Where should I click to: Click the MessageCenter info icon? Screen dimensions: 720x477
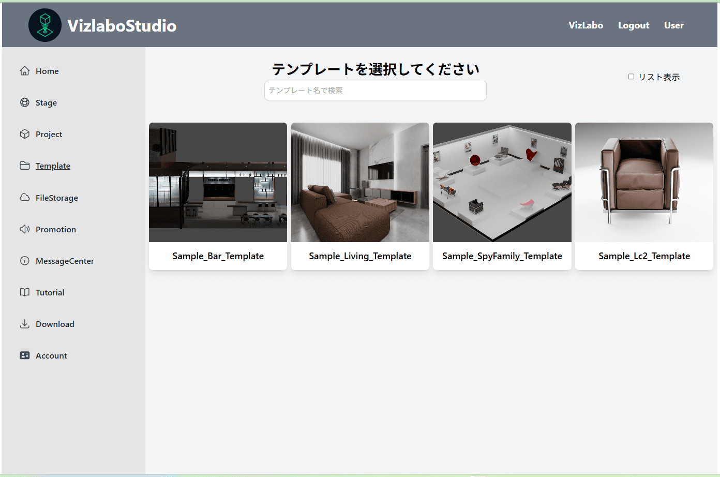tap(24, 261)
